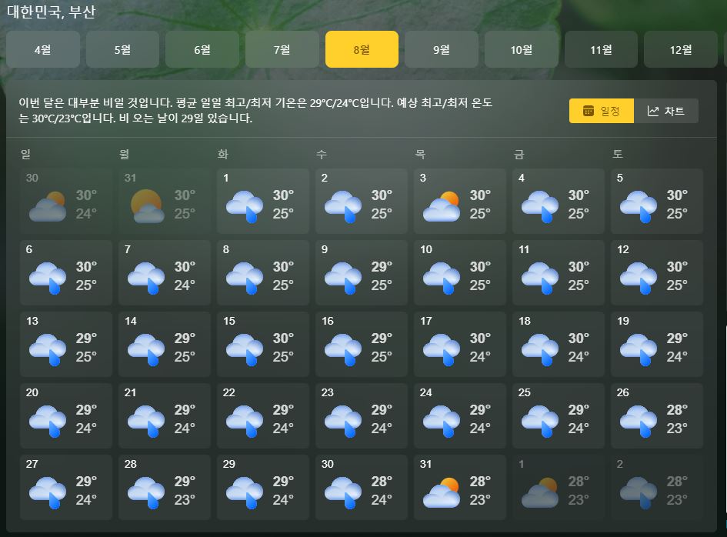
Task: Click the 토 Saturday column header
Action: 617,154
